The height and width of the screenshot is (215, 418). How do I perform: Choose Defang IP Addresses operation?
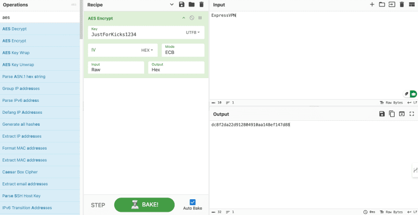(x=40, y=112)
